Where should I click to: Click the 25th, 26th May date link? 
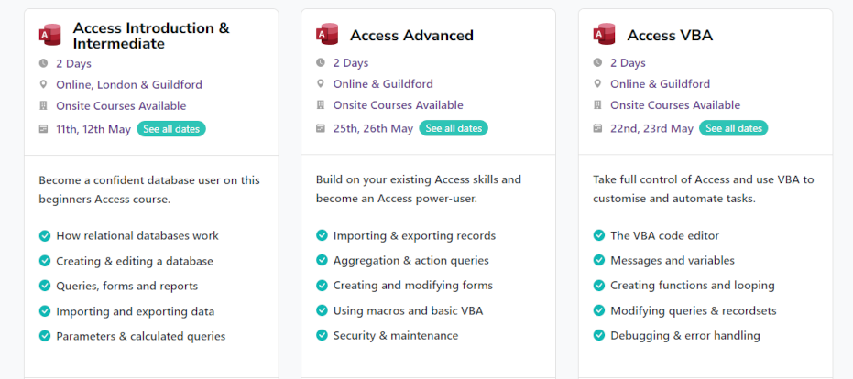click(x=373, y=129)
